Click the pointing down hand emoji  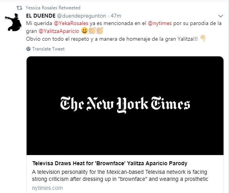pyautogui.click(x=203, y=38)
